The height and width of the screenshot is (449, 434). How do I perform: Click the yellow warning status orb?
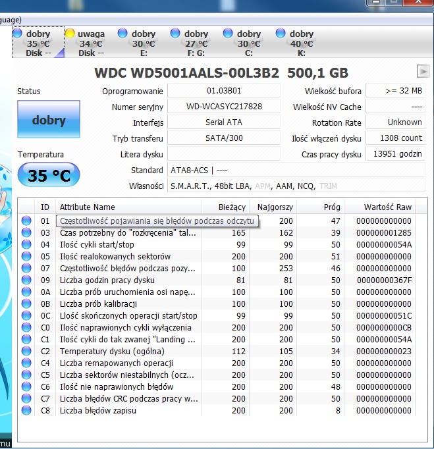tap(70, 33)
